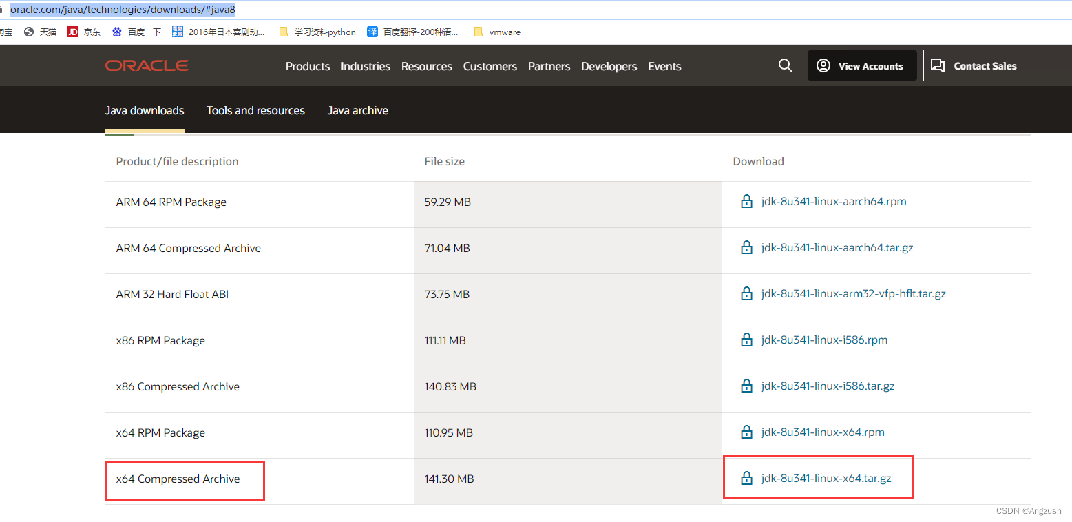Open the 百度翻译 bookmark
The image size is (1072, 522).
(412, 32)
